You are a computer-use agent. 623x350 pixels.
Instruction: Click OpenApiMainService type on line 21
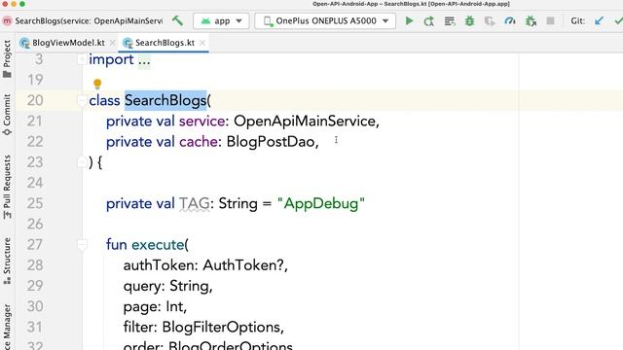point(305,122)
